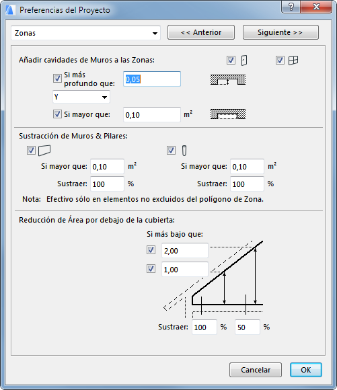This screenshot has height=390, width=337.
Task: Go to previous page with Anterior
Action: coord(201,32)
